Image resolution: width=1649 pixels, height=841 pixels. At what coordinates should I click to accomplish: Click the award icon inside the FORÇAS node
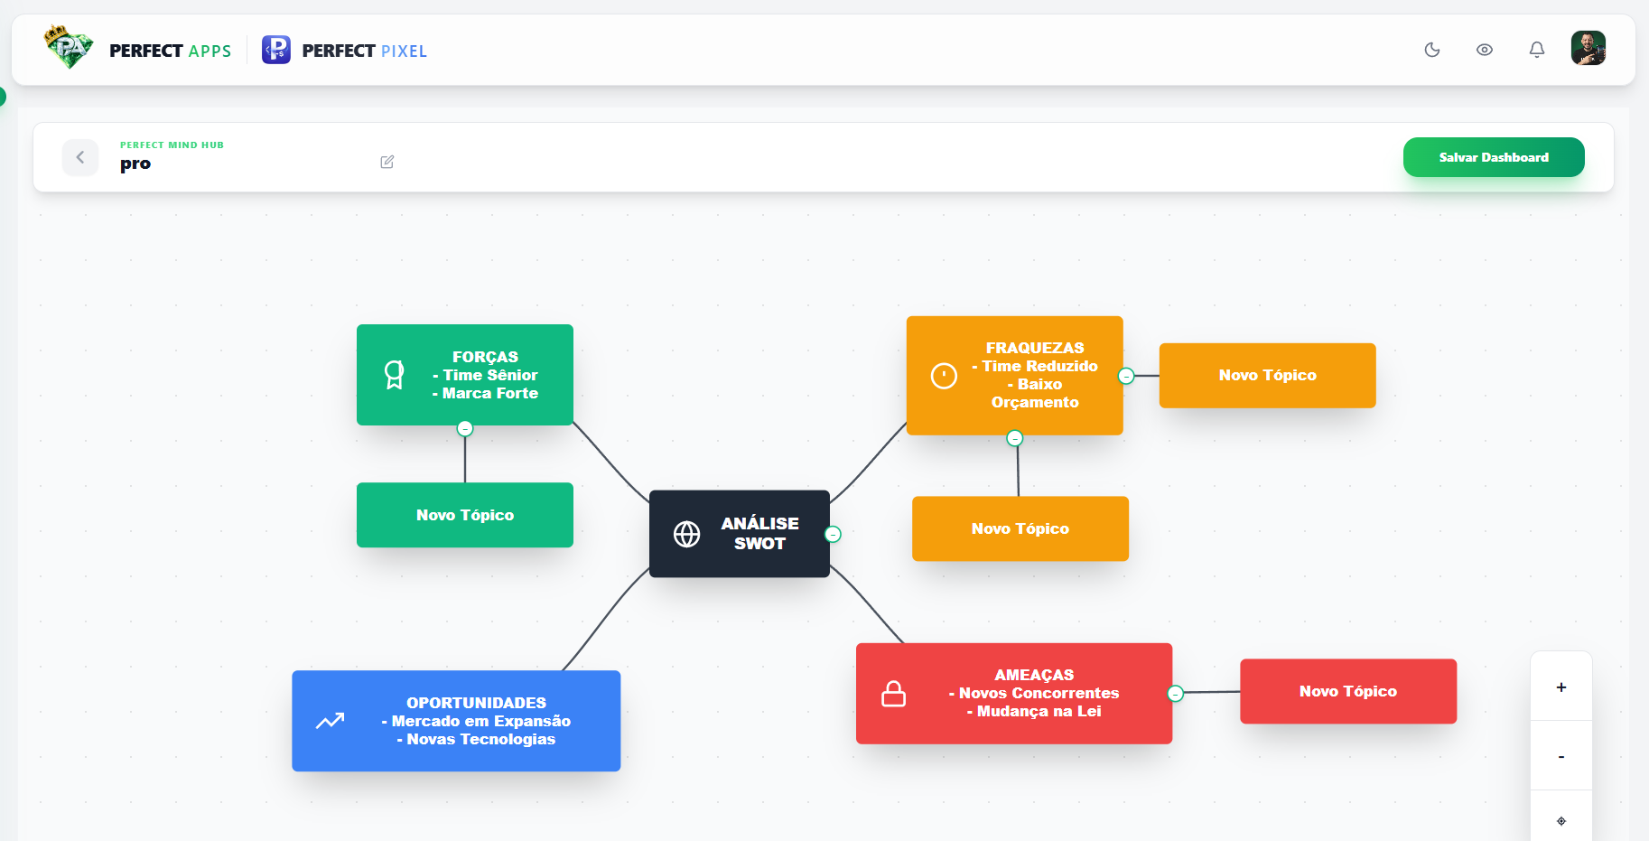[x=394, y=375]
